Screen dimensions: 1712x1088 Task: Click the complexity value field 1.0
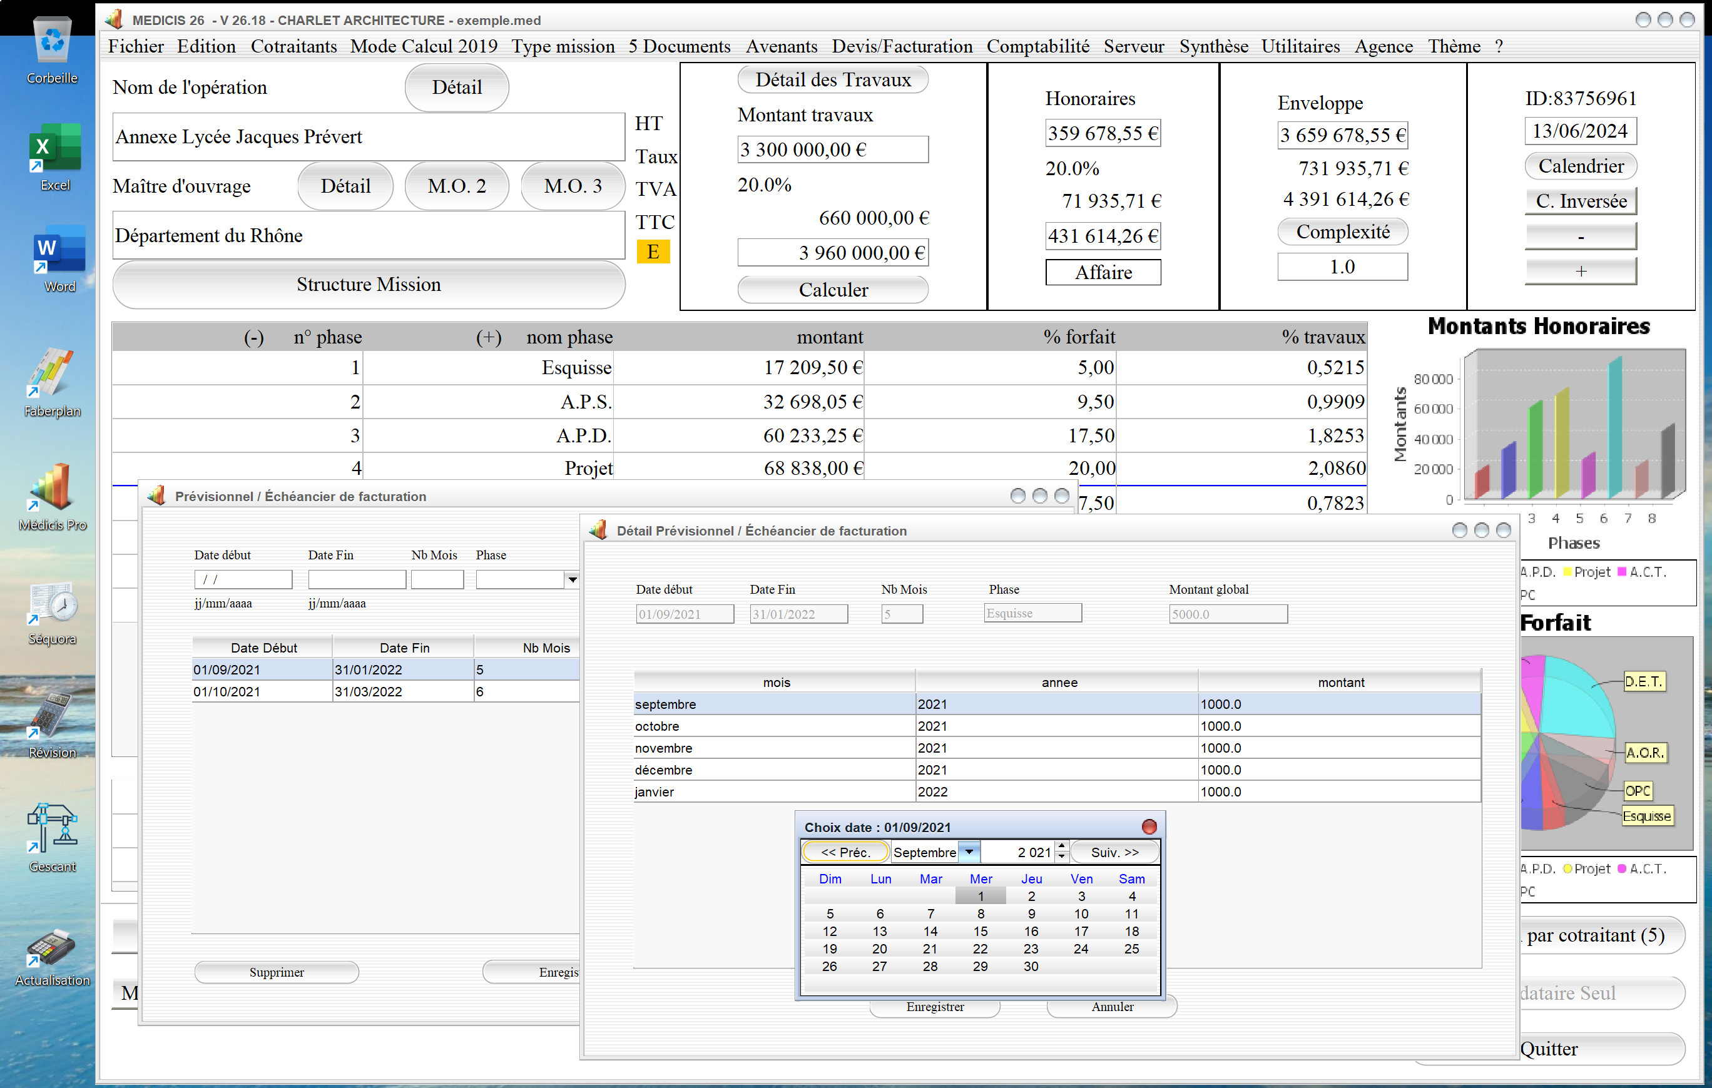click(x=1342, y=267)
